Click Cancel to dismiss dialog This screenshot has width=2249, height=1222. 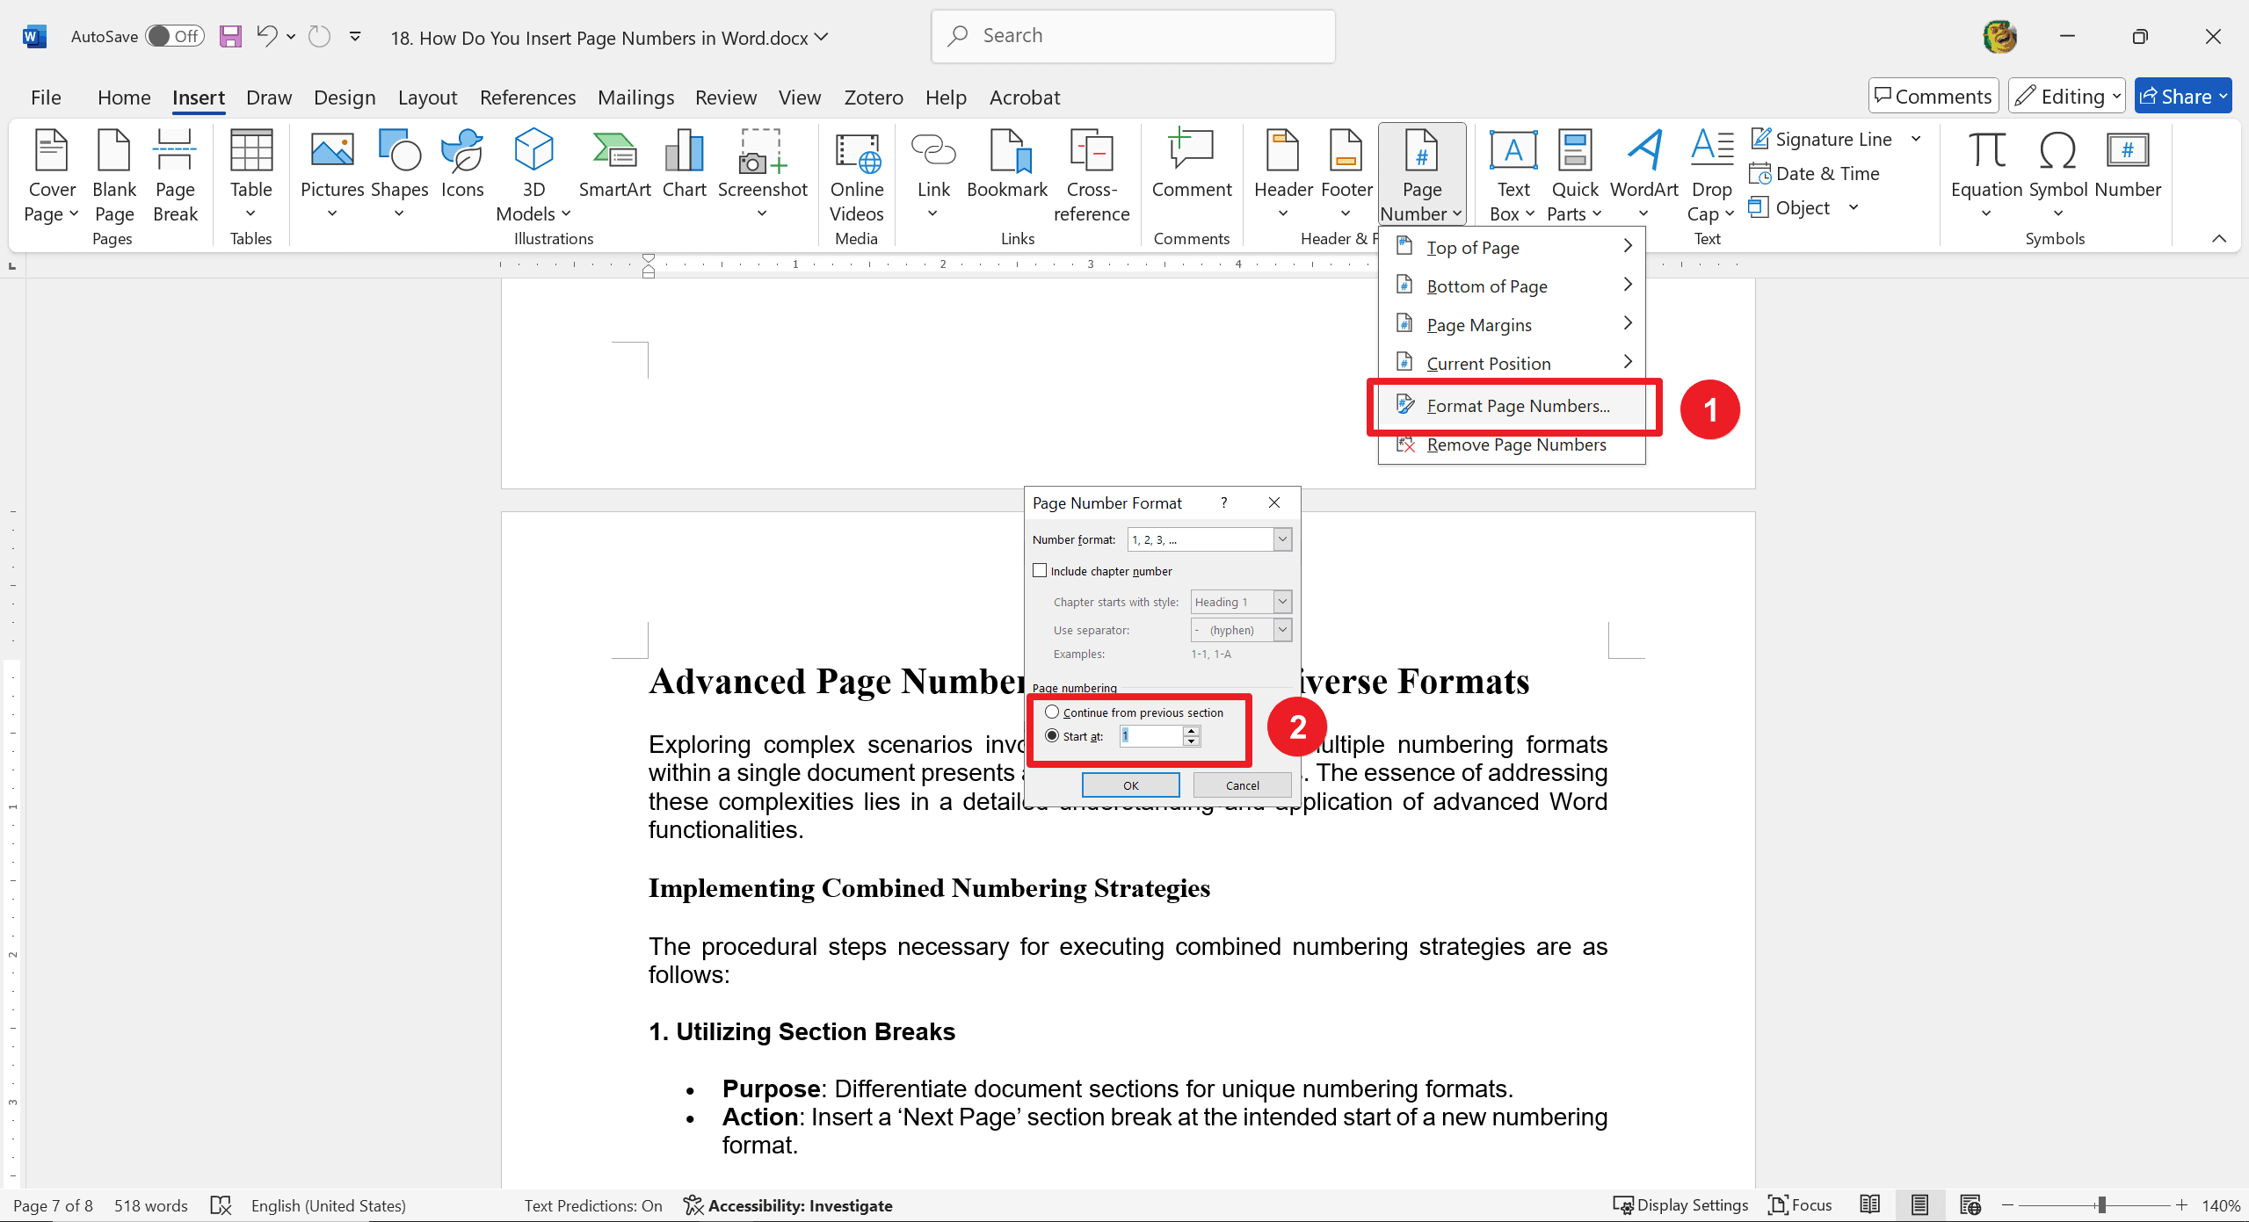pos(1242,785)
